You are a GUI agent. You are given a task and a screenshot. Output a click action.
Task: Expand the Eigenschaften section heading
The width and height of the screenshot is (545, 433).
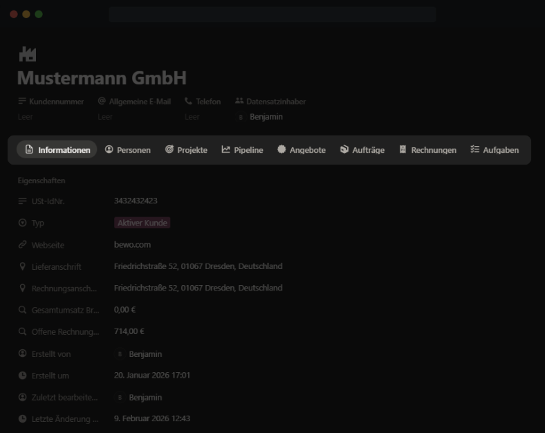tap(41, 181)
